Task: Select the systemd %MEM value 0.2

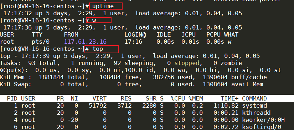Action: [x=197, y=106]
